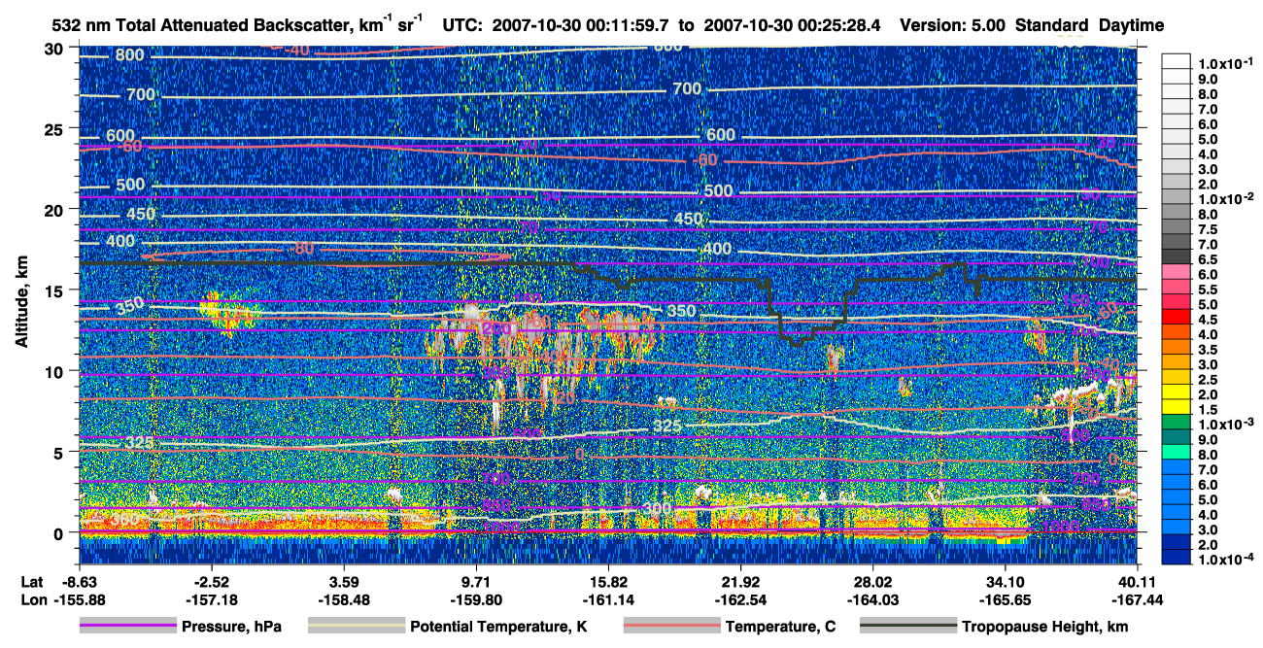The width and height of the screenshot is (1263, 648).
Task: Click the 'Lat' row label
Action: 32,581
